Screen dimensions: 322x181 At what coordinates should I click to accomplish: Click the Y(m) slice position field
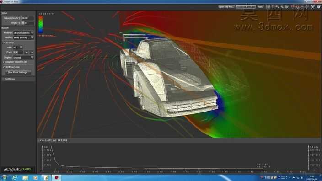coord(18,53)
